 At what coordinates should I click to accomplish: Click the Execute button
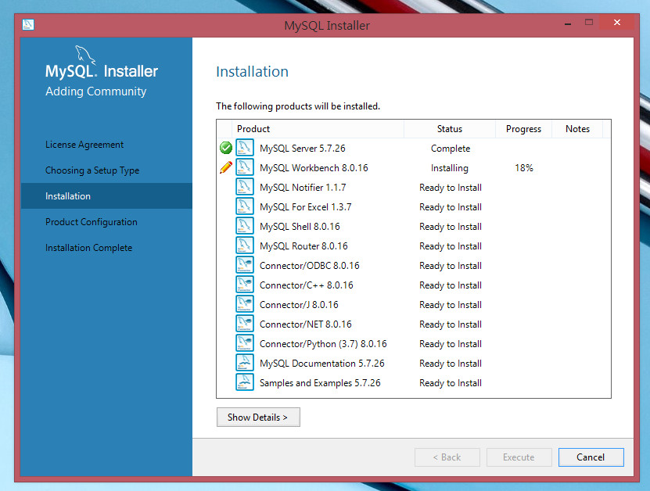[x=519, y=457]
